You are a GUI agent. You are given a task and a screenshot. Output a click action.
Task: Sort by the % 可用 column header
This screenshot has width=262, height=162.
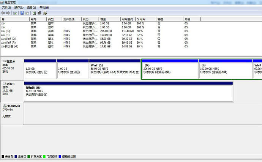pos(145,19)
